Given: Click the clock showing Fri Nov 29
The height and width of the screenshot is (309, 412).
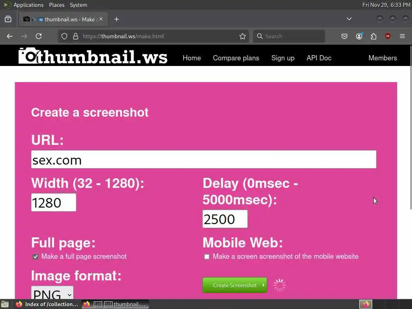Looking at the screenshot, I should point(386,5).
